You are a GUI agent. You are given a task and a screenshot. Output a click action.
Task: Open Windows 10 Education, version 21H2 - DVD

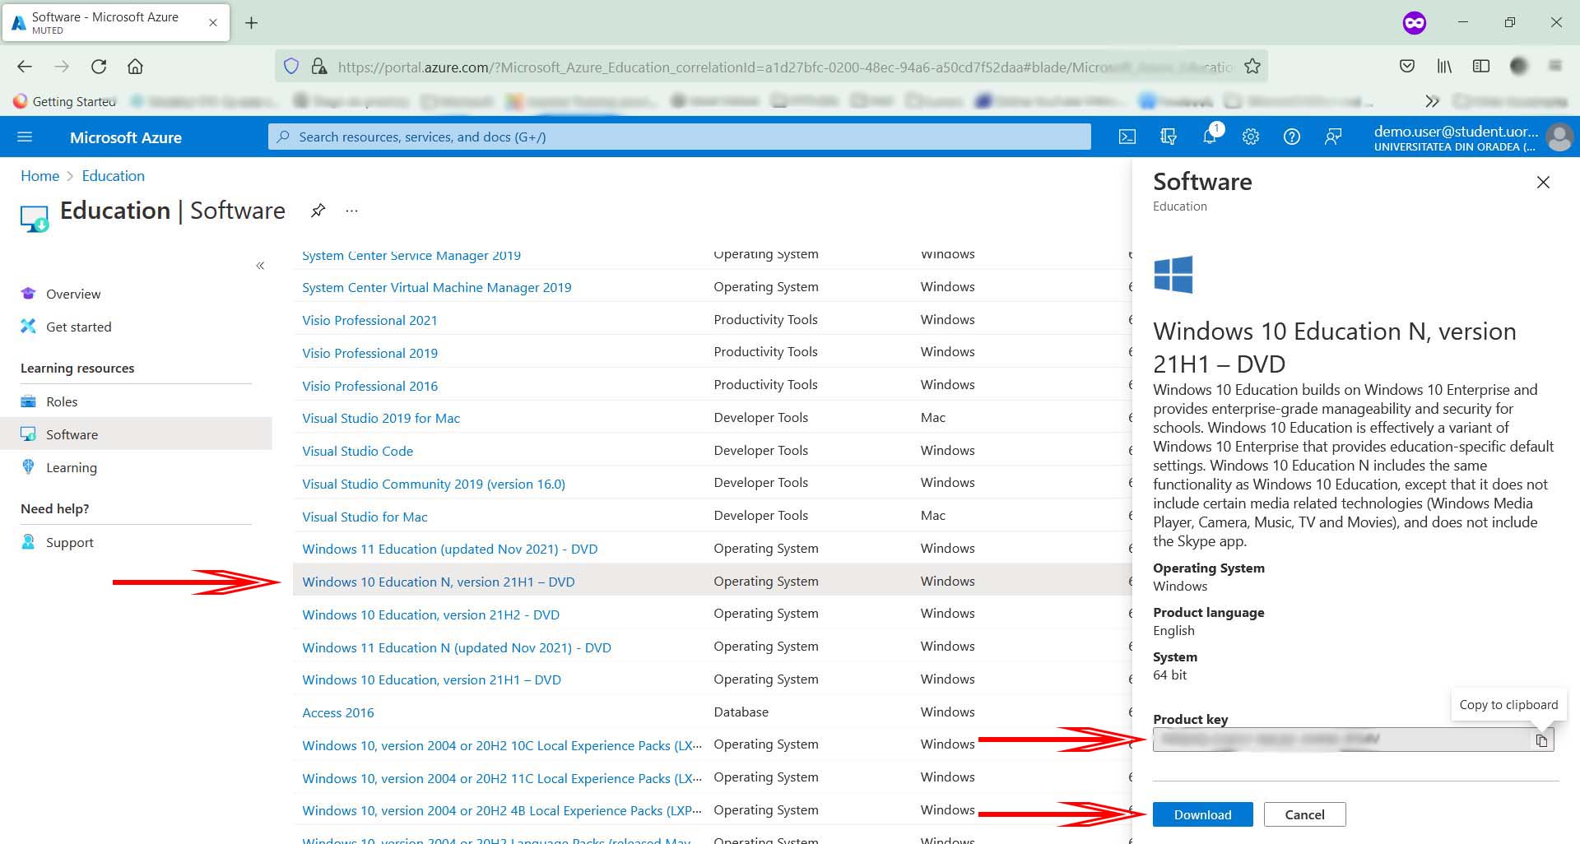click(430, 614)
